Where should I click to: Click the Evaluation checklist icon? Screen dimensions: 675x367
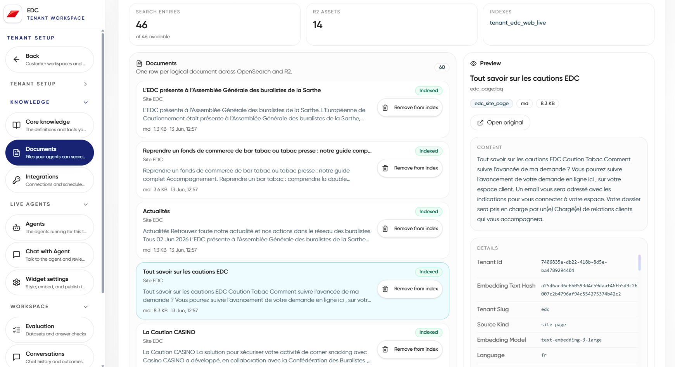16,330
